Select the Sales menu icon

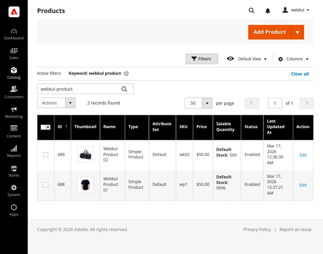pos(14,53)
